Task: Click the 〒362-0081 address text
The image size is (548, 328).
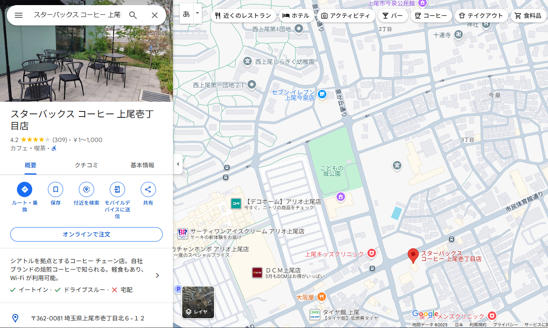Action: 88,318
